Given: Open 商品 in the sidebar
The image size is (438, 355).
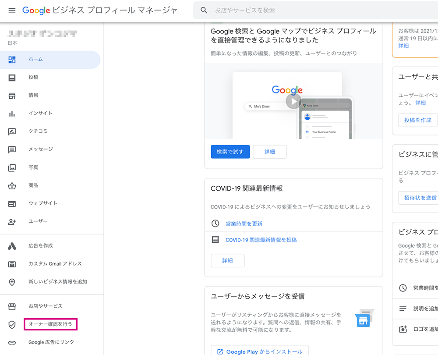Looking at the screenshot, I should coord(50,185).
